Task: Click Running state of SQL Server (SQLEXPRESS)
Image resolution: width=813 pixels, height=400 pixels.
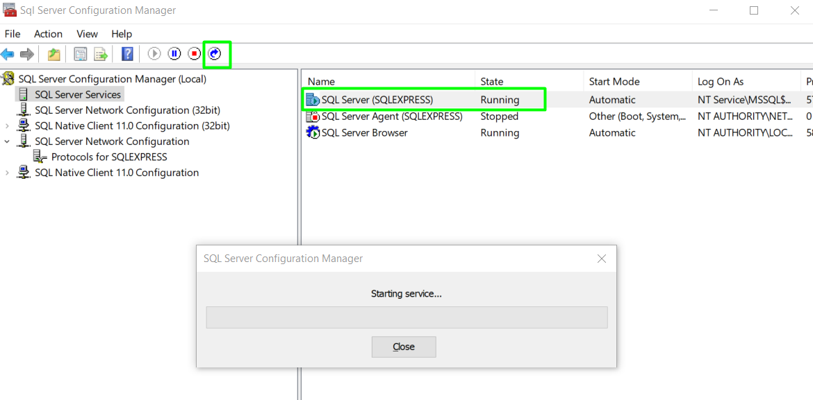Action: coord(500,100)
